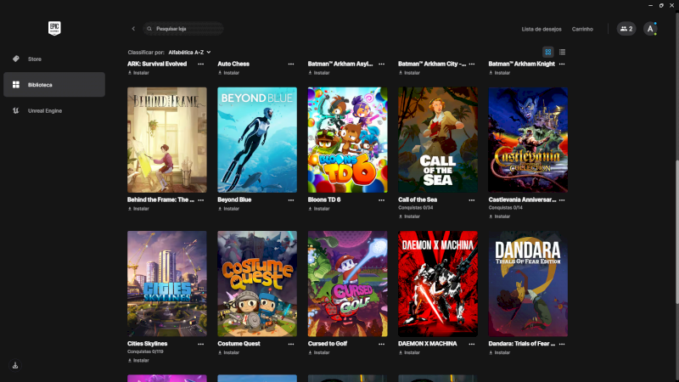
Task: Open Lista de desejos link
Action: (x=540, y=29)
